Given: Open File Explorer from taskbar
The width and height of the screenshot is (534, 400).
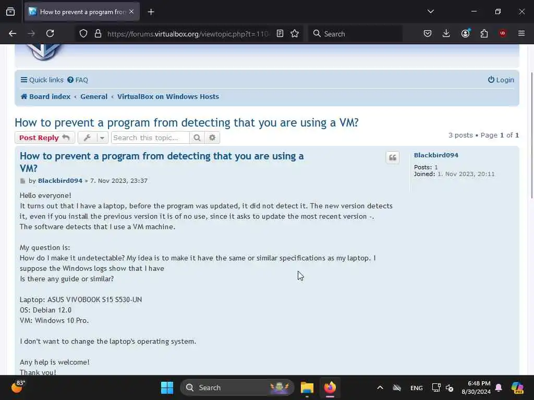Looking at the screenshot, I should 307,387.
